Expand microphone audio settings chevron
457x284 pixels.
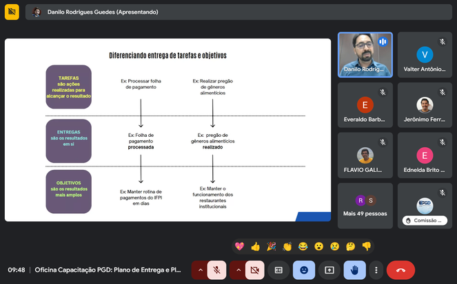(x=201, y=270)
